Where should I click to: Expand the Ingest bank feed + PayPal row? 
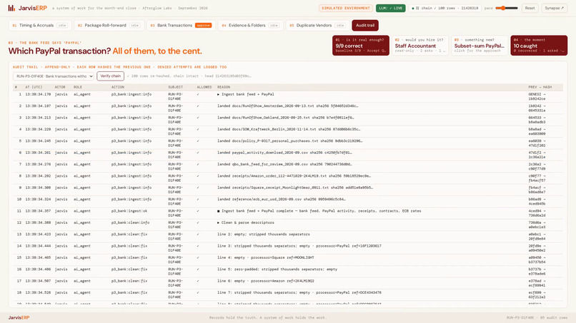(288, 96)
